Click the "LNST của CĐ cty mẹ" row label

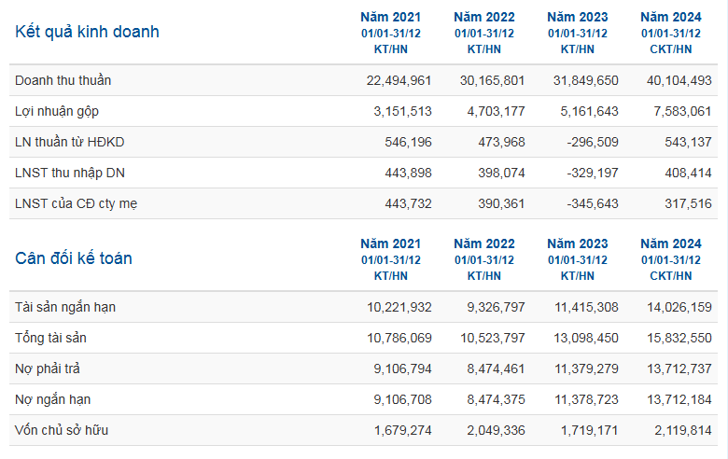[x=76, y=203]
